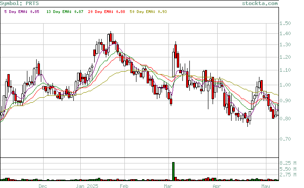The image size is (304, 188).
Task: Click the 1.00 price axis label
Action: coord(285,85)
